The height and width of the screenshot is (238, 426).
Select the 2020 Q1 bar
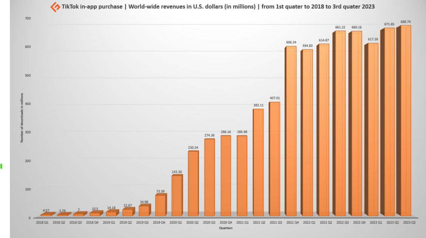point(177,195)
